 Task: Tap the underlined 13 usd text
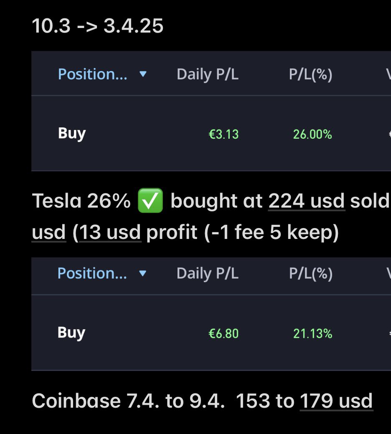110,232
